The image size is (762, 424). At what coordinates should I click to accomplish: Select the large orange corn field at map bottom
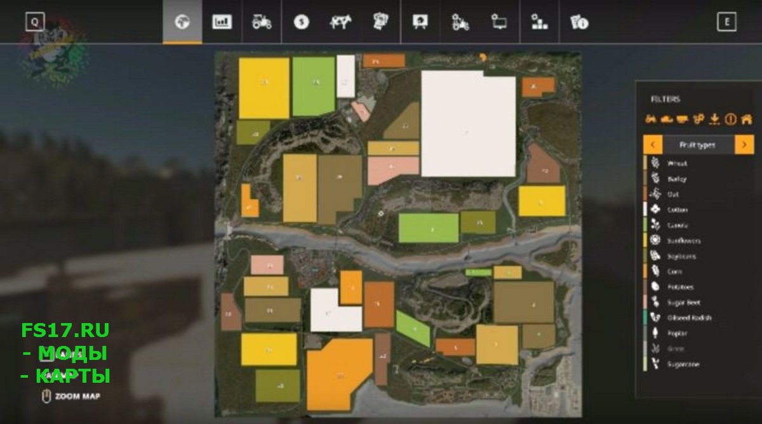[x=340, y=374]
